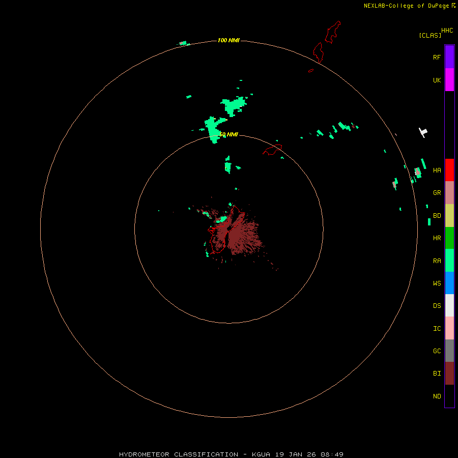This screenshot has height=458, width=458.
Task: Click the DS legend label
Action: [437, 305]
